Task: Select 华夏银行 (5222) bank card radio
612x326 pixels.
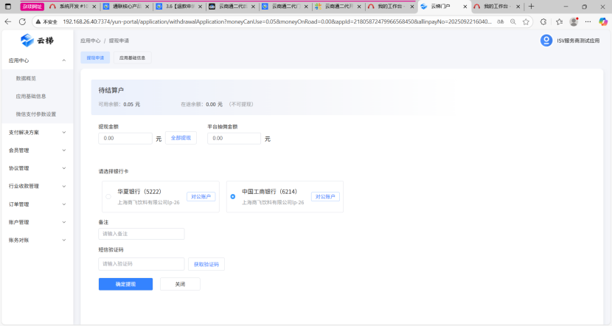Action: tap(108, 196)
